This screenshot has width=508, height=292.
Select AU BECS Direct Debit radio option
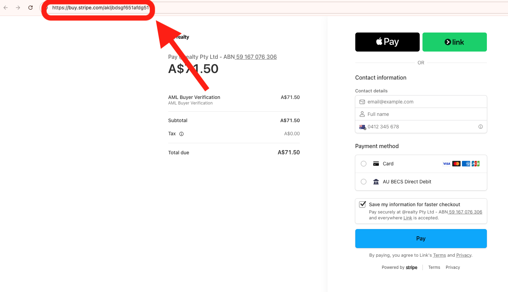point(364,182)
